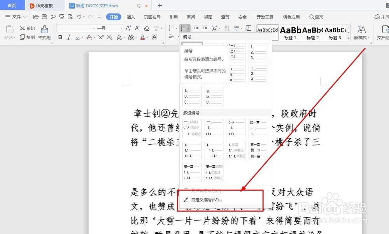Open the 审阅 ribbon tab

pos(191,17)
